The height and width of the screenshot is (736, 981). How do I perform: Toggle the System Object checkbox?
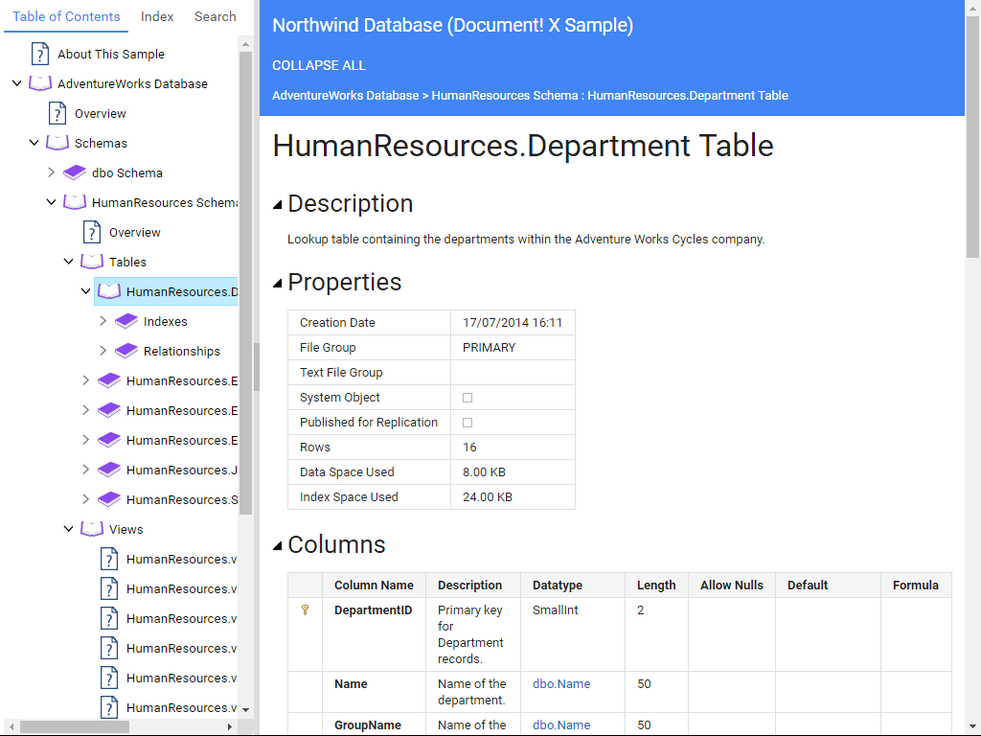tap(468, 398)
